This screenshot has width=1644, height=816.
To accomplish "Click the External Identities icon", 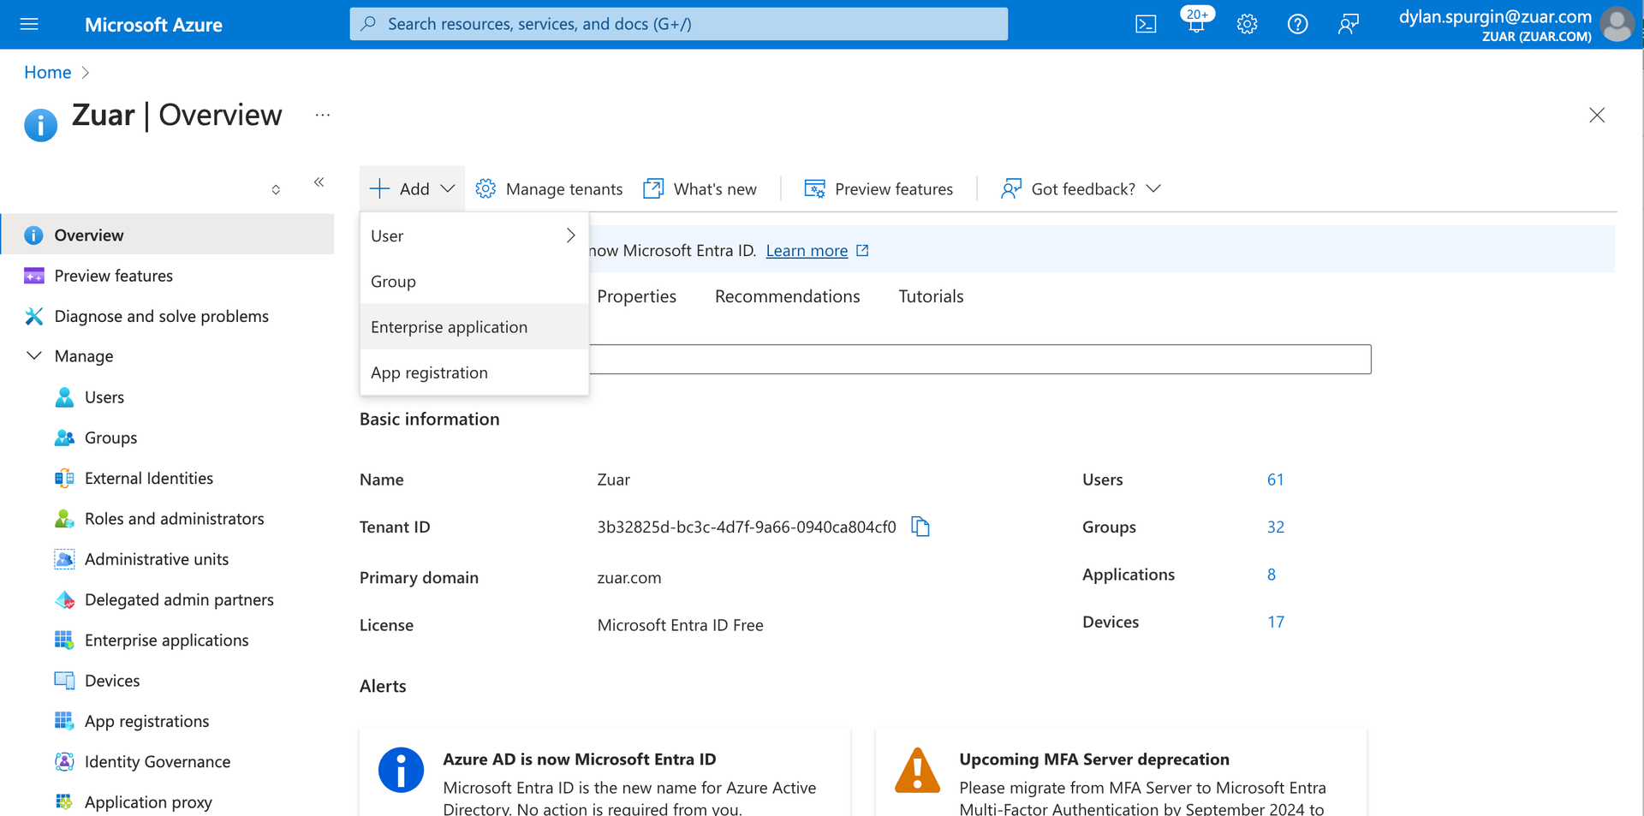I will (x=64, y=478).
